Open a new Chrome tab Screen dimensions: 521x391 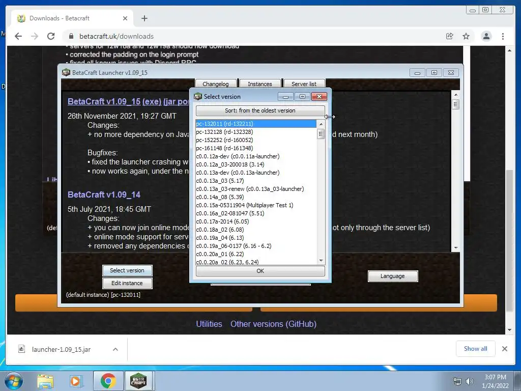coord(144,18)
